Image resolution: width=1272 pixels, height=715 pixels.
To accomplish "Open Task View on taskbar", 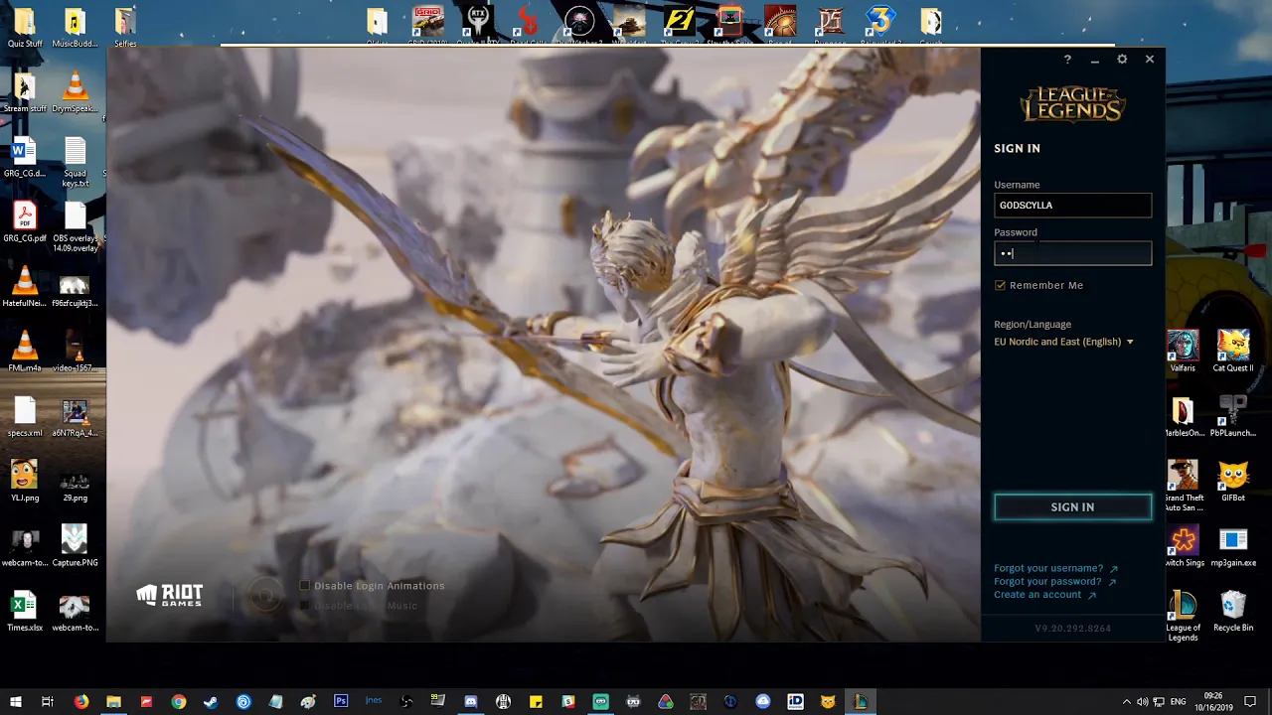I will click(x=47, y=702).
